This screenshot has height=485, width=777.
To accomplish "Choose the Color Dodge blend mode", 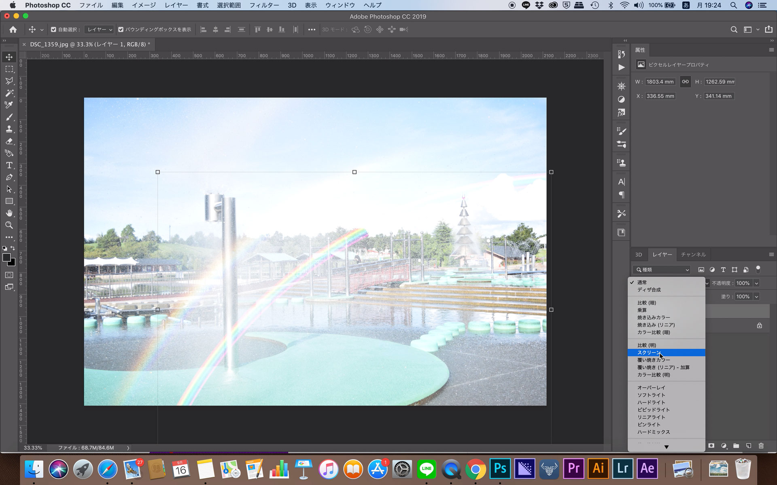I will 666,360.
